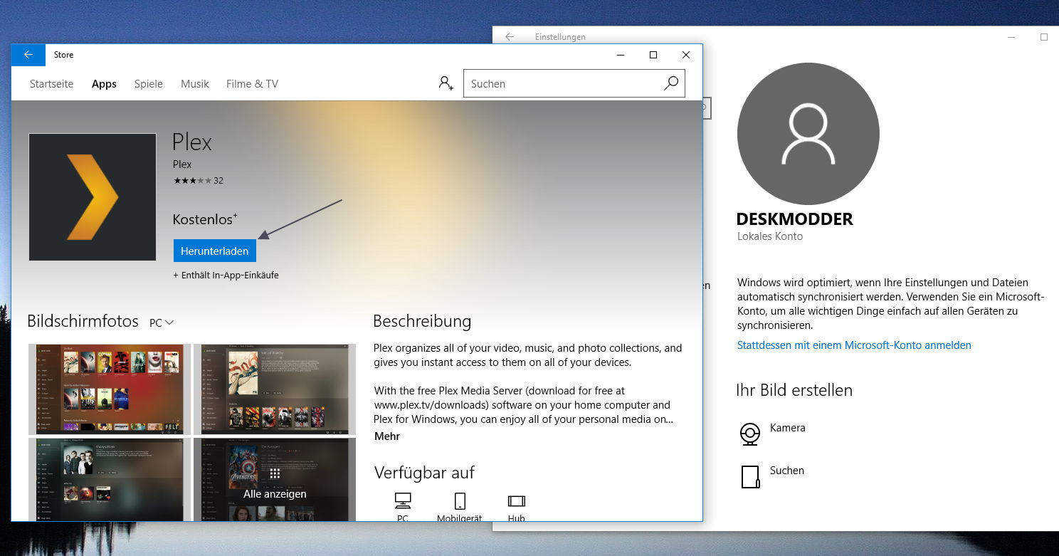Go back in the Store window
1059x556 pixels.
pos(28,55)
